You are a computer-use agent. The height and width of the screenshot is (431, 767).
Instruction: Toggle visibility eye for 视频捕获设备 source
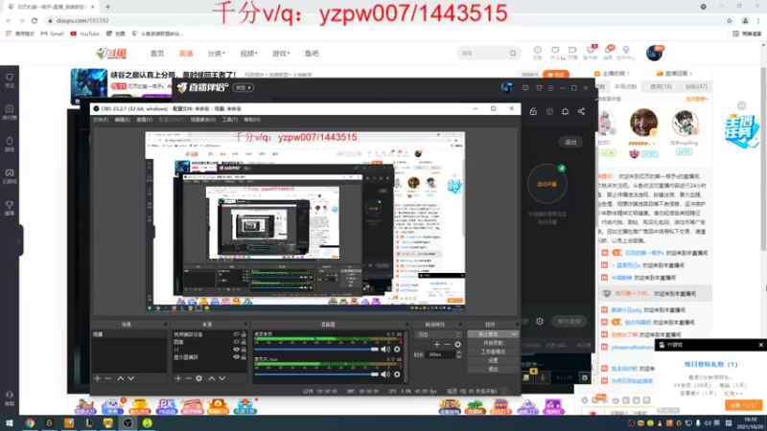pyautogui.click(x=236, y=334)
